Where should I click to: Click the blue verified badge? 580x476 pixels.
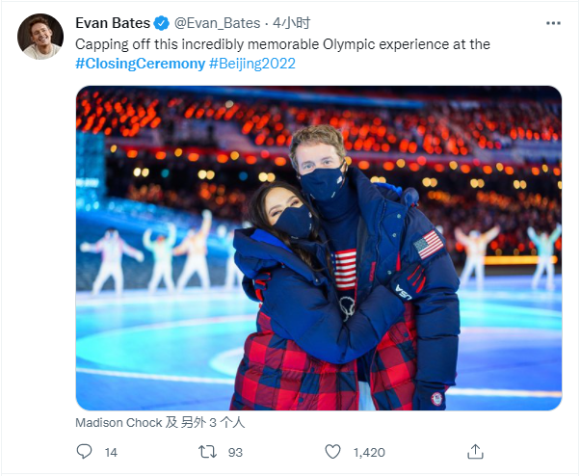(x=163, y=24)
